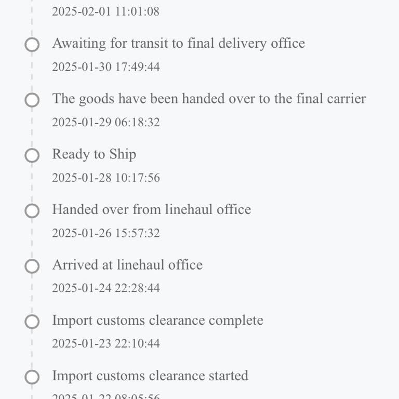
Task: Select the Arrived at linehaul office circle marker
Action: [x=32, y=267]
